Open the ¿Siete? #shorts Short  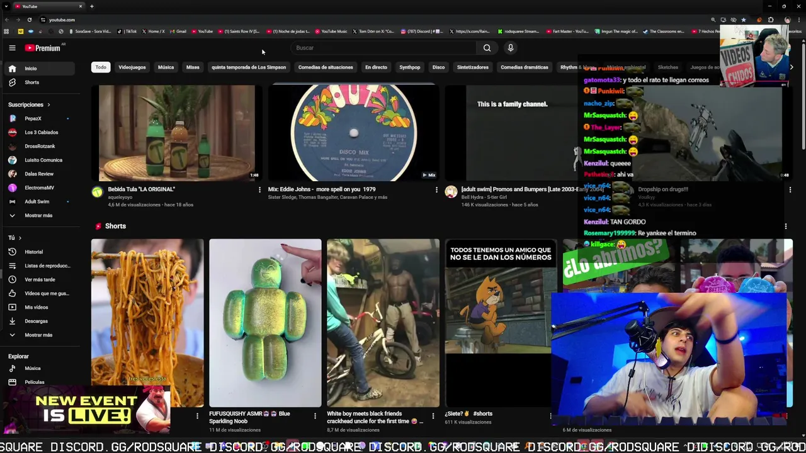pyautogui.click(x=501, y=323)
